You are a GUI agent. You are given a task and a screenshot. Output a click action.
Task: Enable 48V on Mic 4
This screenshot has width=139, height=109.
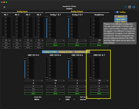(x=39, y=45)
